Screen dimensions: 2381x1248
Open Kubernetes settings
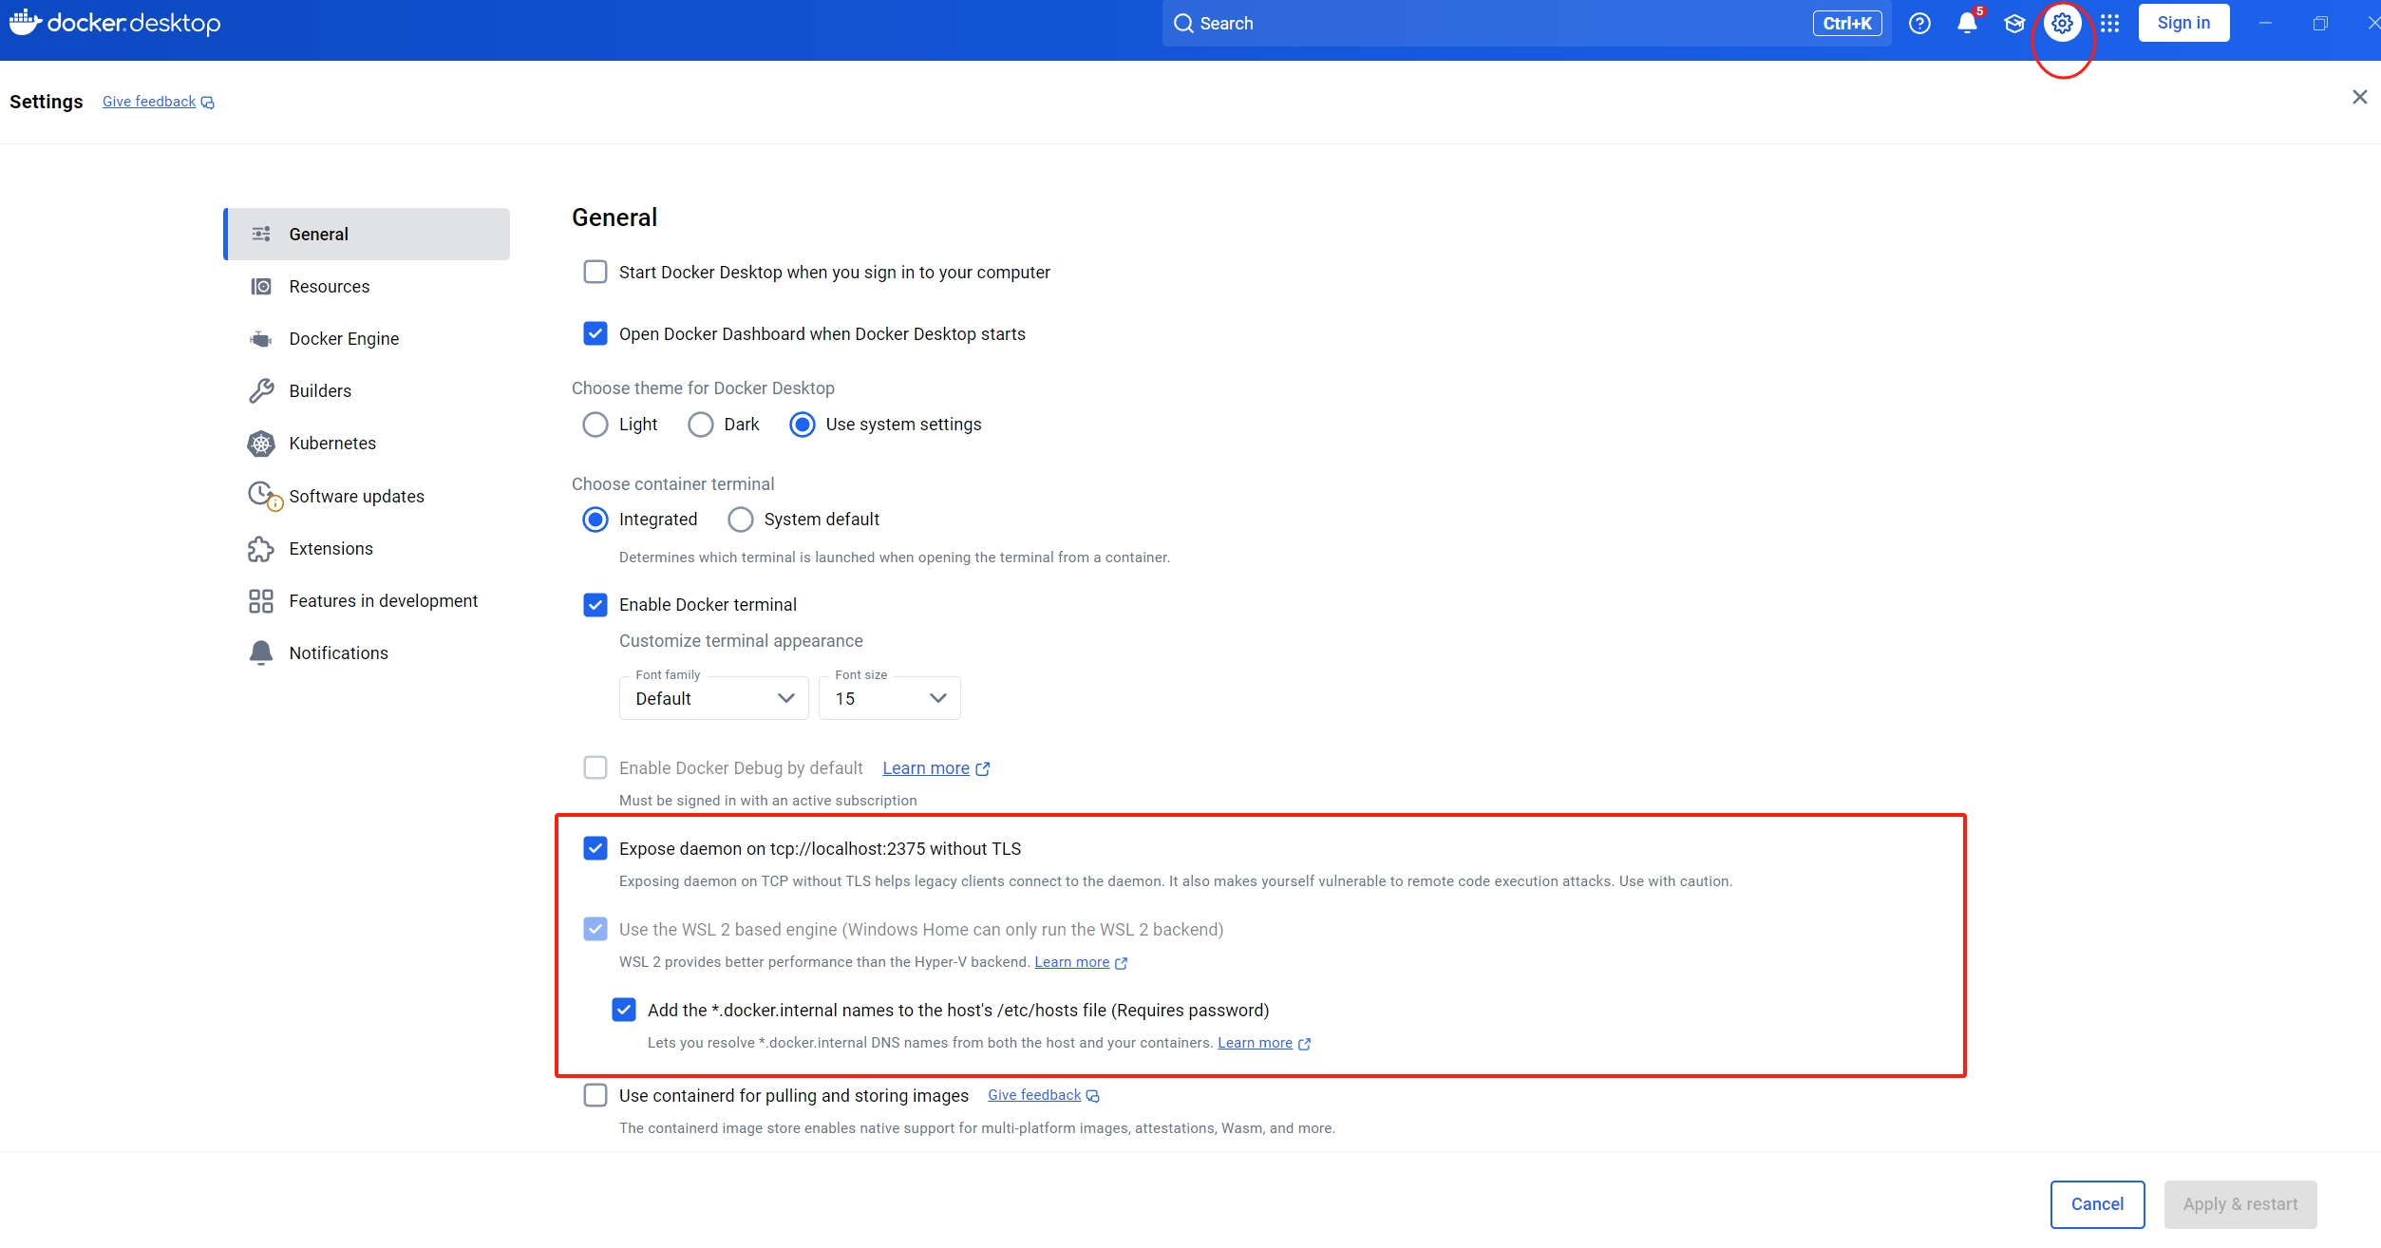click(x=367, y=444)
